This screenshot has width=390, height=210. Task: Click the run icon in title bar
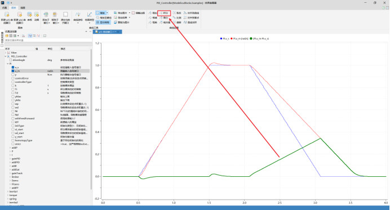click(8, 3)
